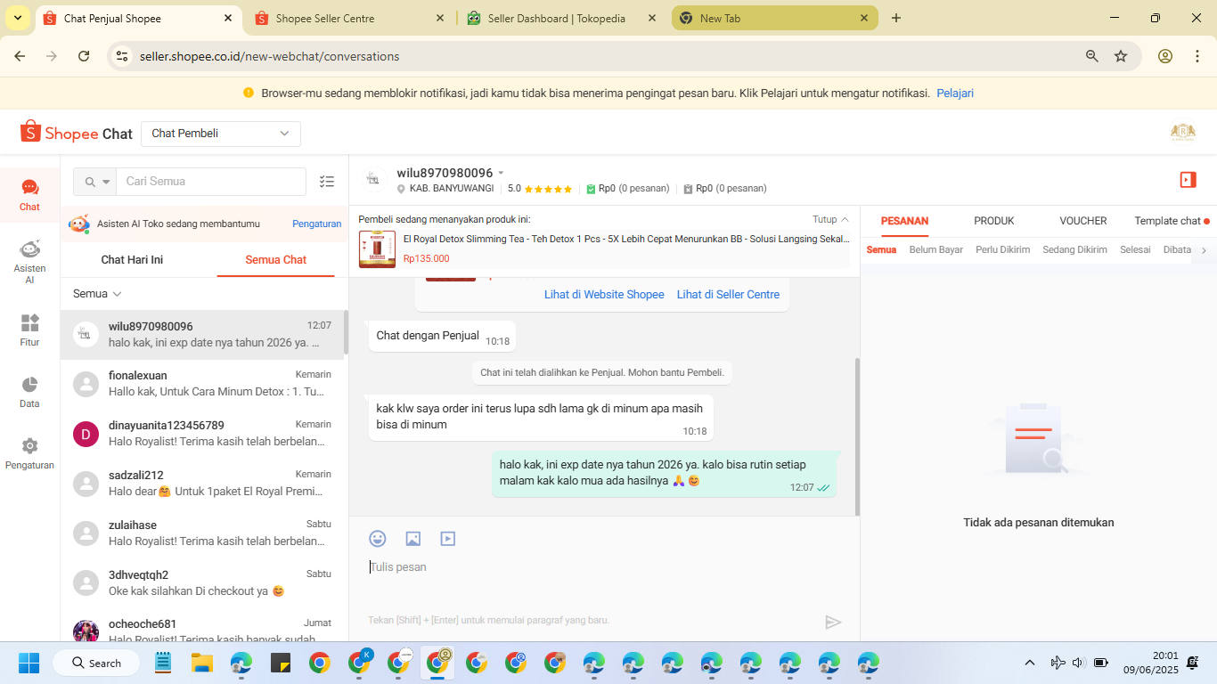This screenshot has height=684, width=1217.
Task: Open a new browser tab
Action: point(896,18)
